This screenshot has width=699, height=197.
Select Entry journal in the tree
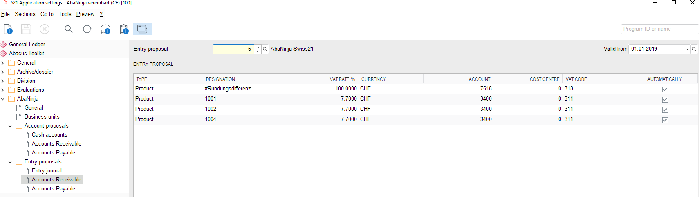pos(47,171)
